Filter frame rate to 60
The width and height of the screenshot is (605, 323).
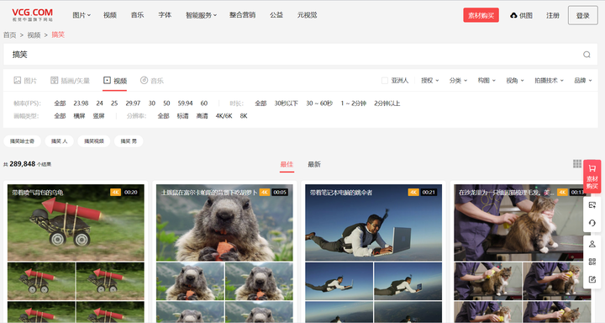coord(204,103)
